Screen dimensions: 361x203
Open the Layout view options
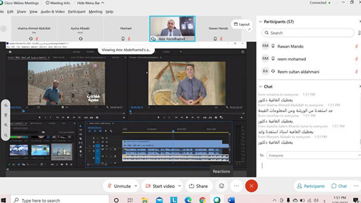(x=241, y=24)
